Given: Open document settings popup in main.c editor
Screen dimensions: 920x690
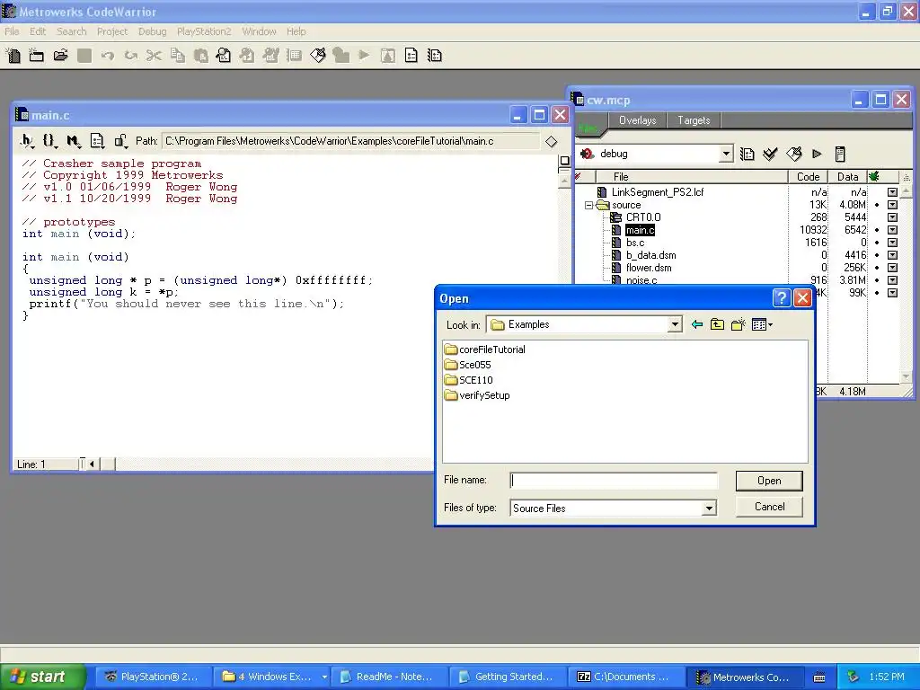Looking at the screenshot, I should pyautogui.click(x=97, y=141).
